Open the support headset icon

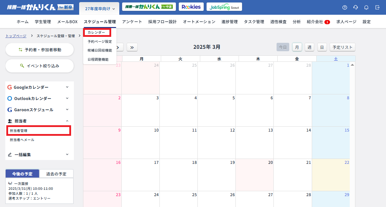355,7
